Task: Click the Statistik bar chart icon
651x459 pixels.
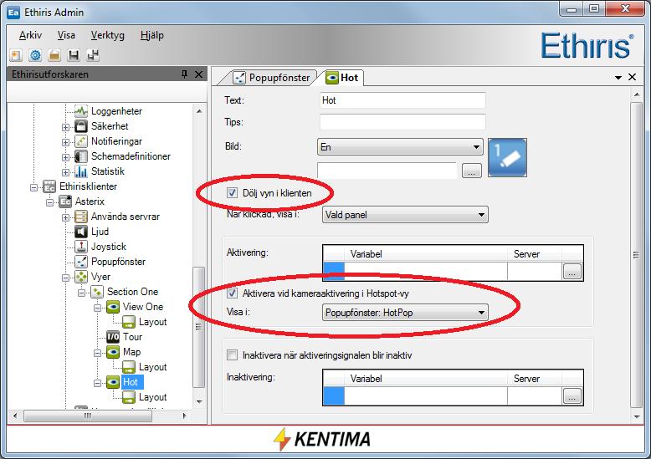Action: click(81, 171)
